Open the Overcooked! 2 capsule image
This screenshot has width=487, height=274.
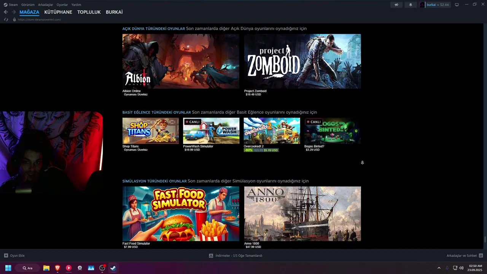[x=272, y=131]
